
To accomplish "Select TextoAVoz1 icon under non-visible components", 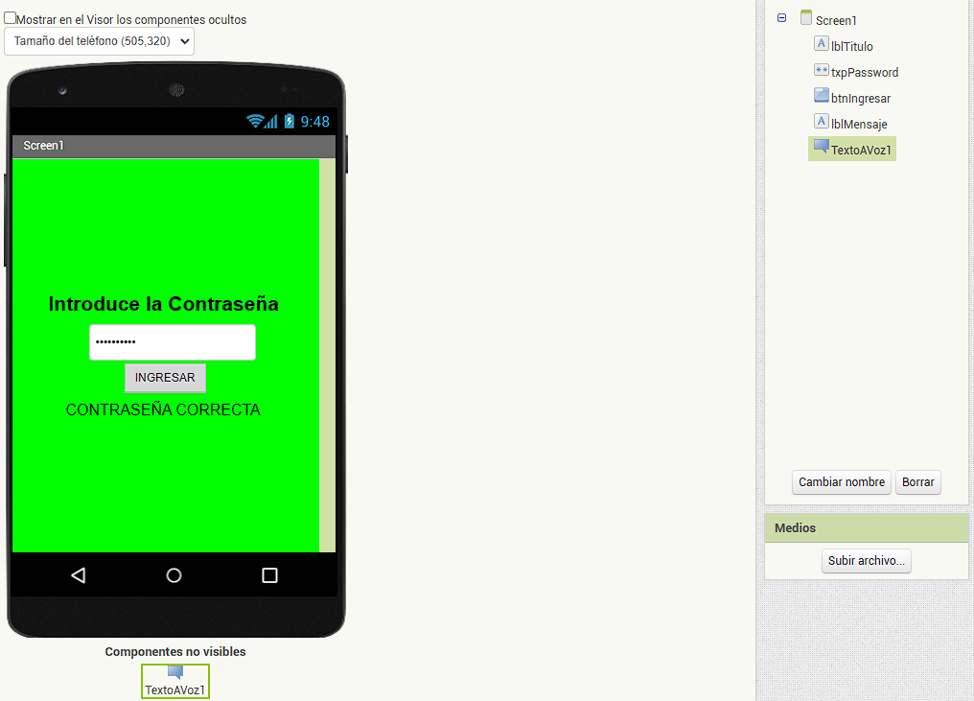I will pyautogui.click(x=174, y=672).
